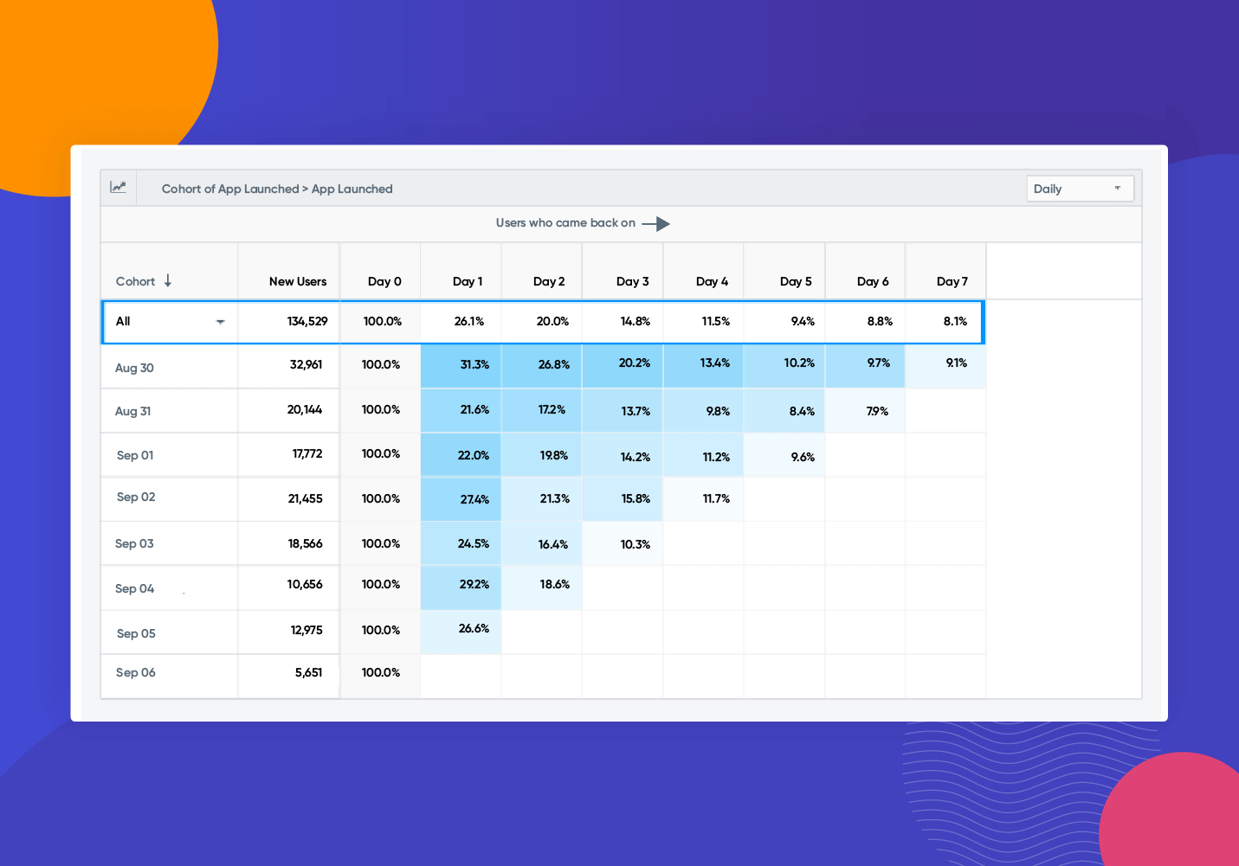
Task: Click the 7.9% retention cell for Aug 31
Action: pyautogui.click(x=865, y=410)
